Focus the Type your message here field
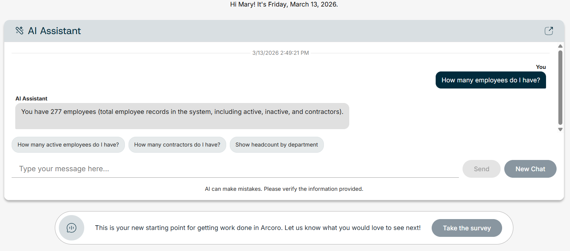Screen dimensions: 570x251 pos(235,169)
